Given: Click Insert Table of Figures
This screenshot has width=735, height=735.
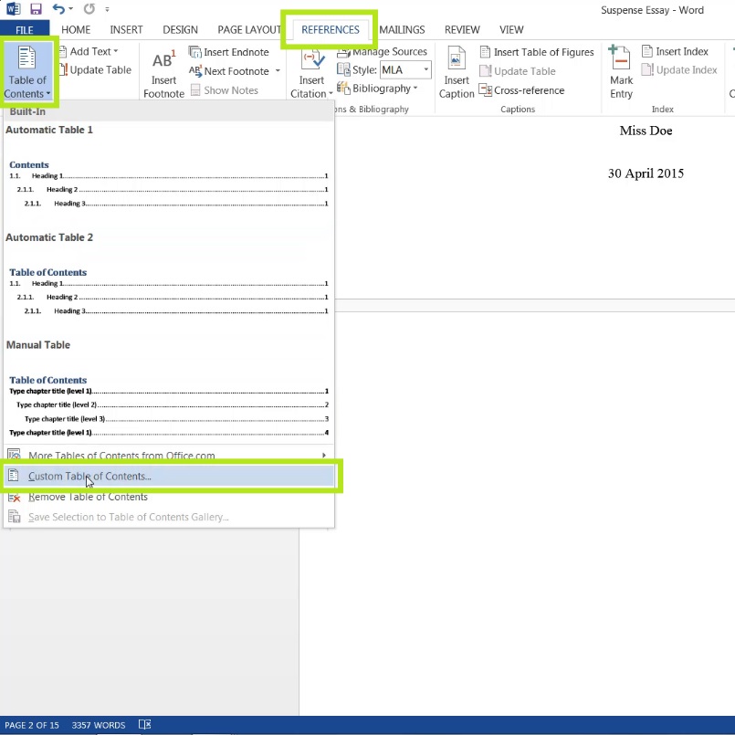Looking at the screenshot, I should click(537, 52).
